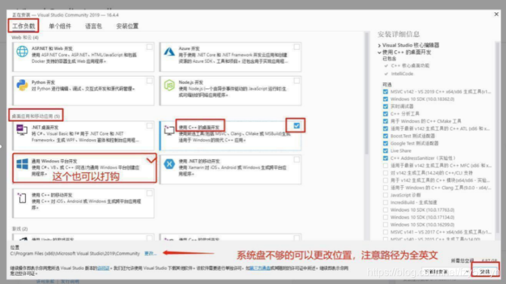Uncheck C++ AddressSanitizer（实验性）
Image resolution: width=506 pixels, height=284 pixels.
point(385,158)
